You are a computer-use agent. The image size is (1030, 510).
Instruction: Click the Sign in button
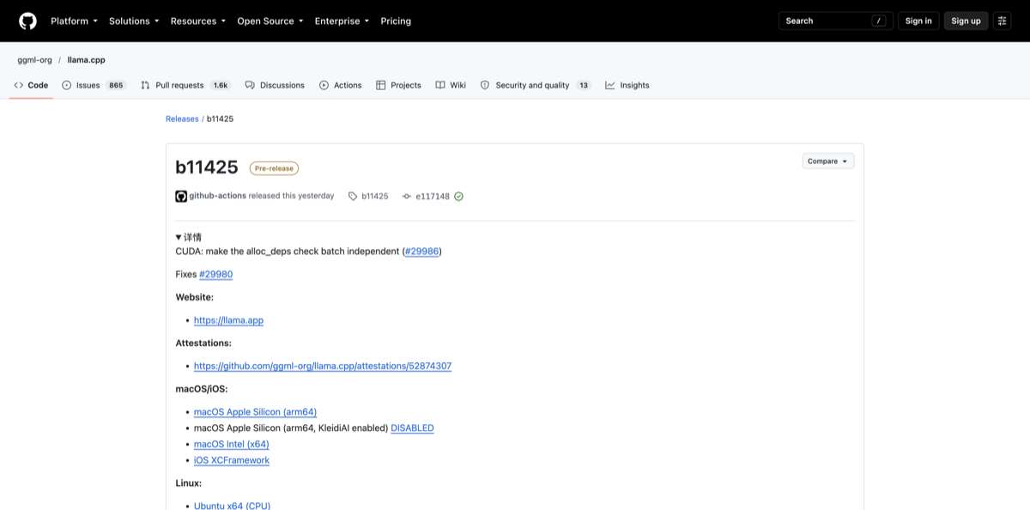coord(918,21)
